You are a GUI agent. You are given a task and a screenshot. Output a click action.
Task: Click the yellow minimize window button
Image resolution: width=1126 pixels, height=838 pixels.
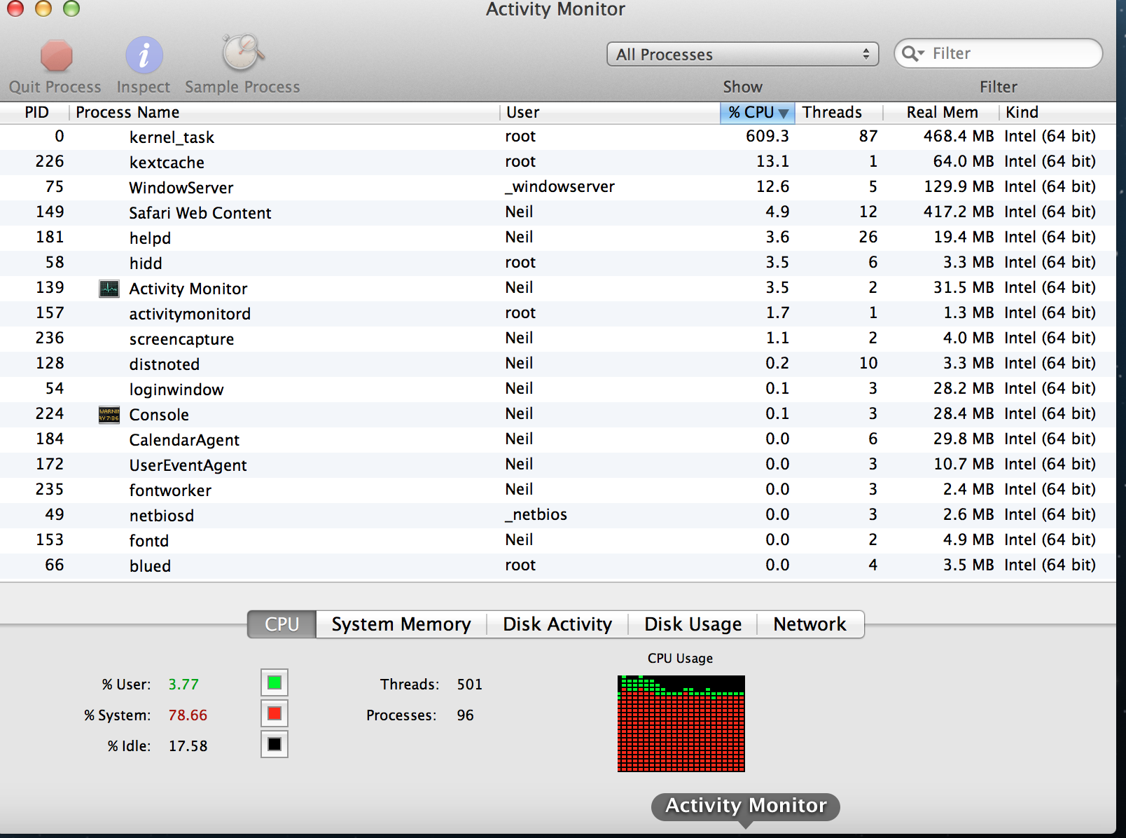tap(43, 8)
